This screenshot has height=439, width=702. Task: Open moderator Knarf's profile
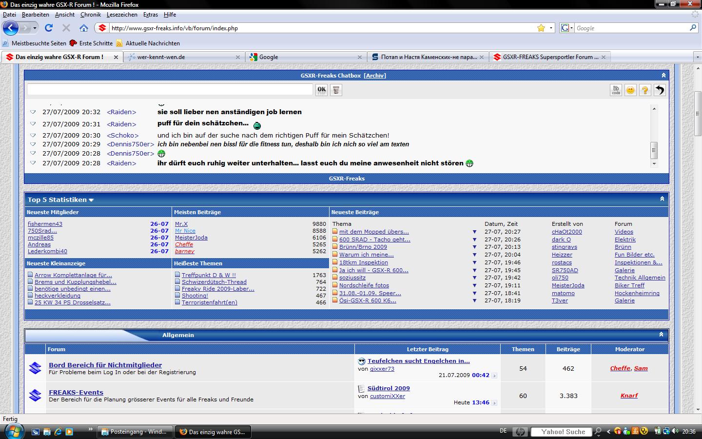click(x=629, y=396)
